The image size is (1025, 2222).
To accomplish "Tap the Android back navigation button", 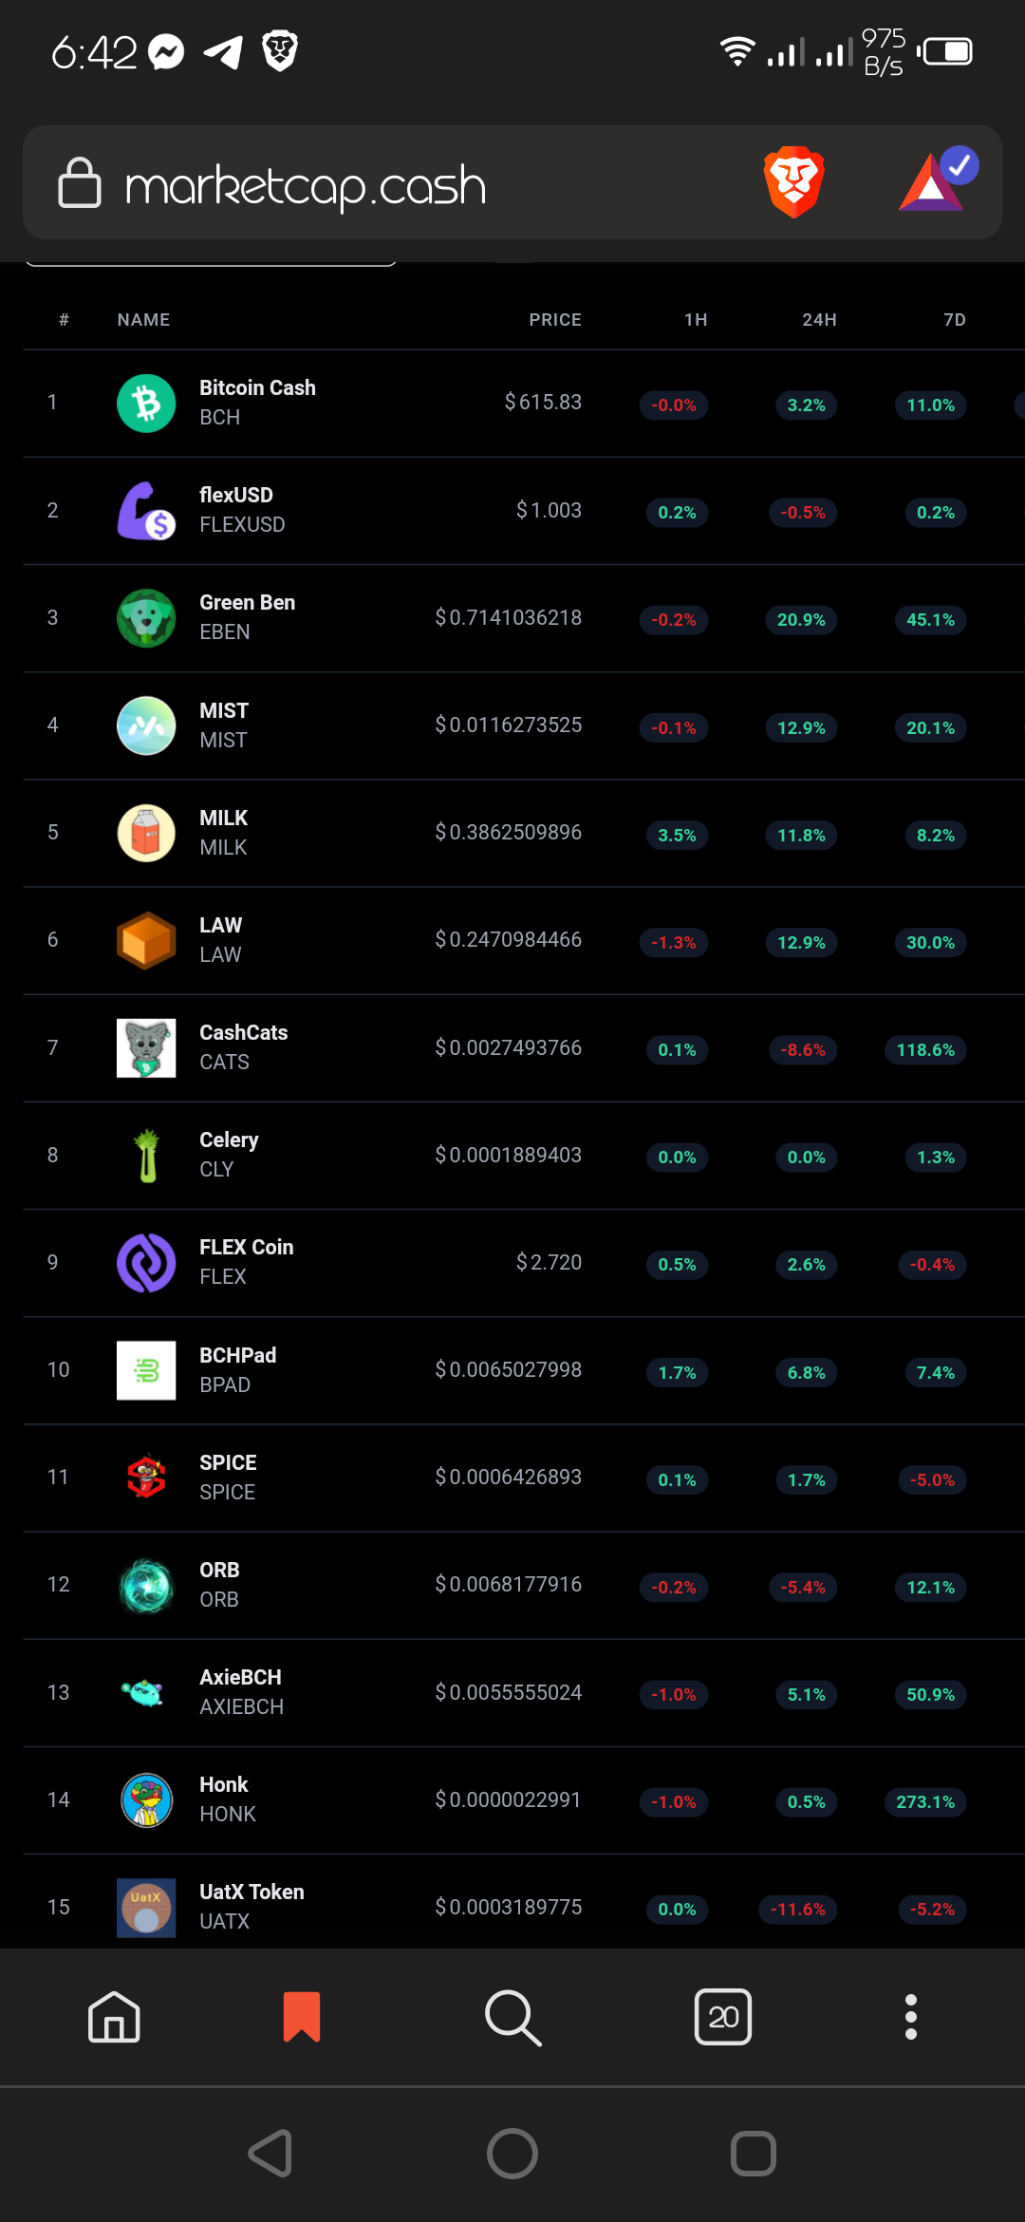I will point(270,2153).
